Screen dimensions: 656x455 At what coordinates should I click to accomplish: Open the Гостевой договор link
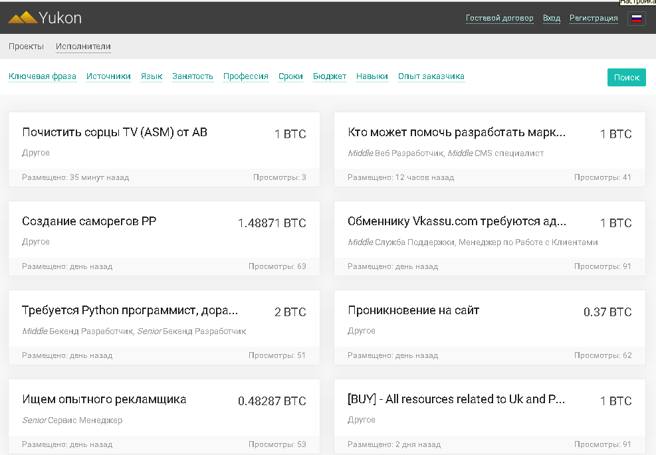tap(499, 19)
